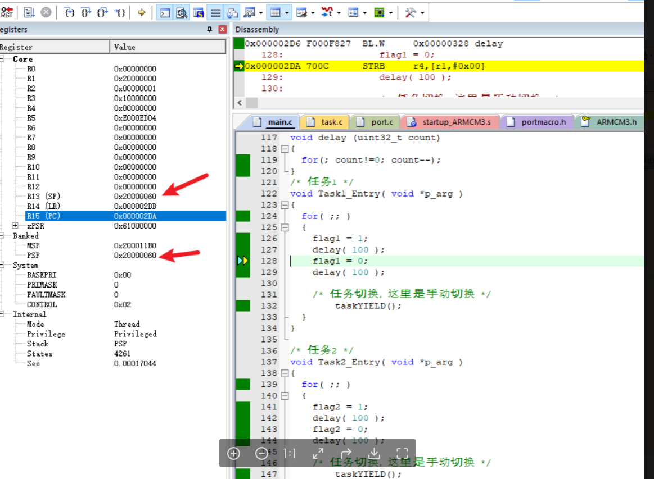Fold the for loop block at line 140

pyautogui.click(x=285, y=396)
